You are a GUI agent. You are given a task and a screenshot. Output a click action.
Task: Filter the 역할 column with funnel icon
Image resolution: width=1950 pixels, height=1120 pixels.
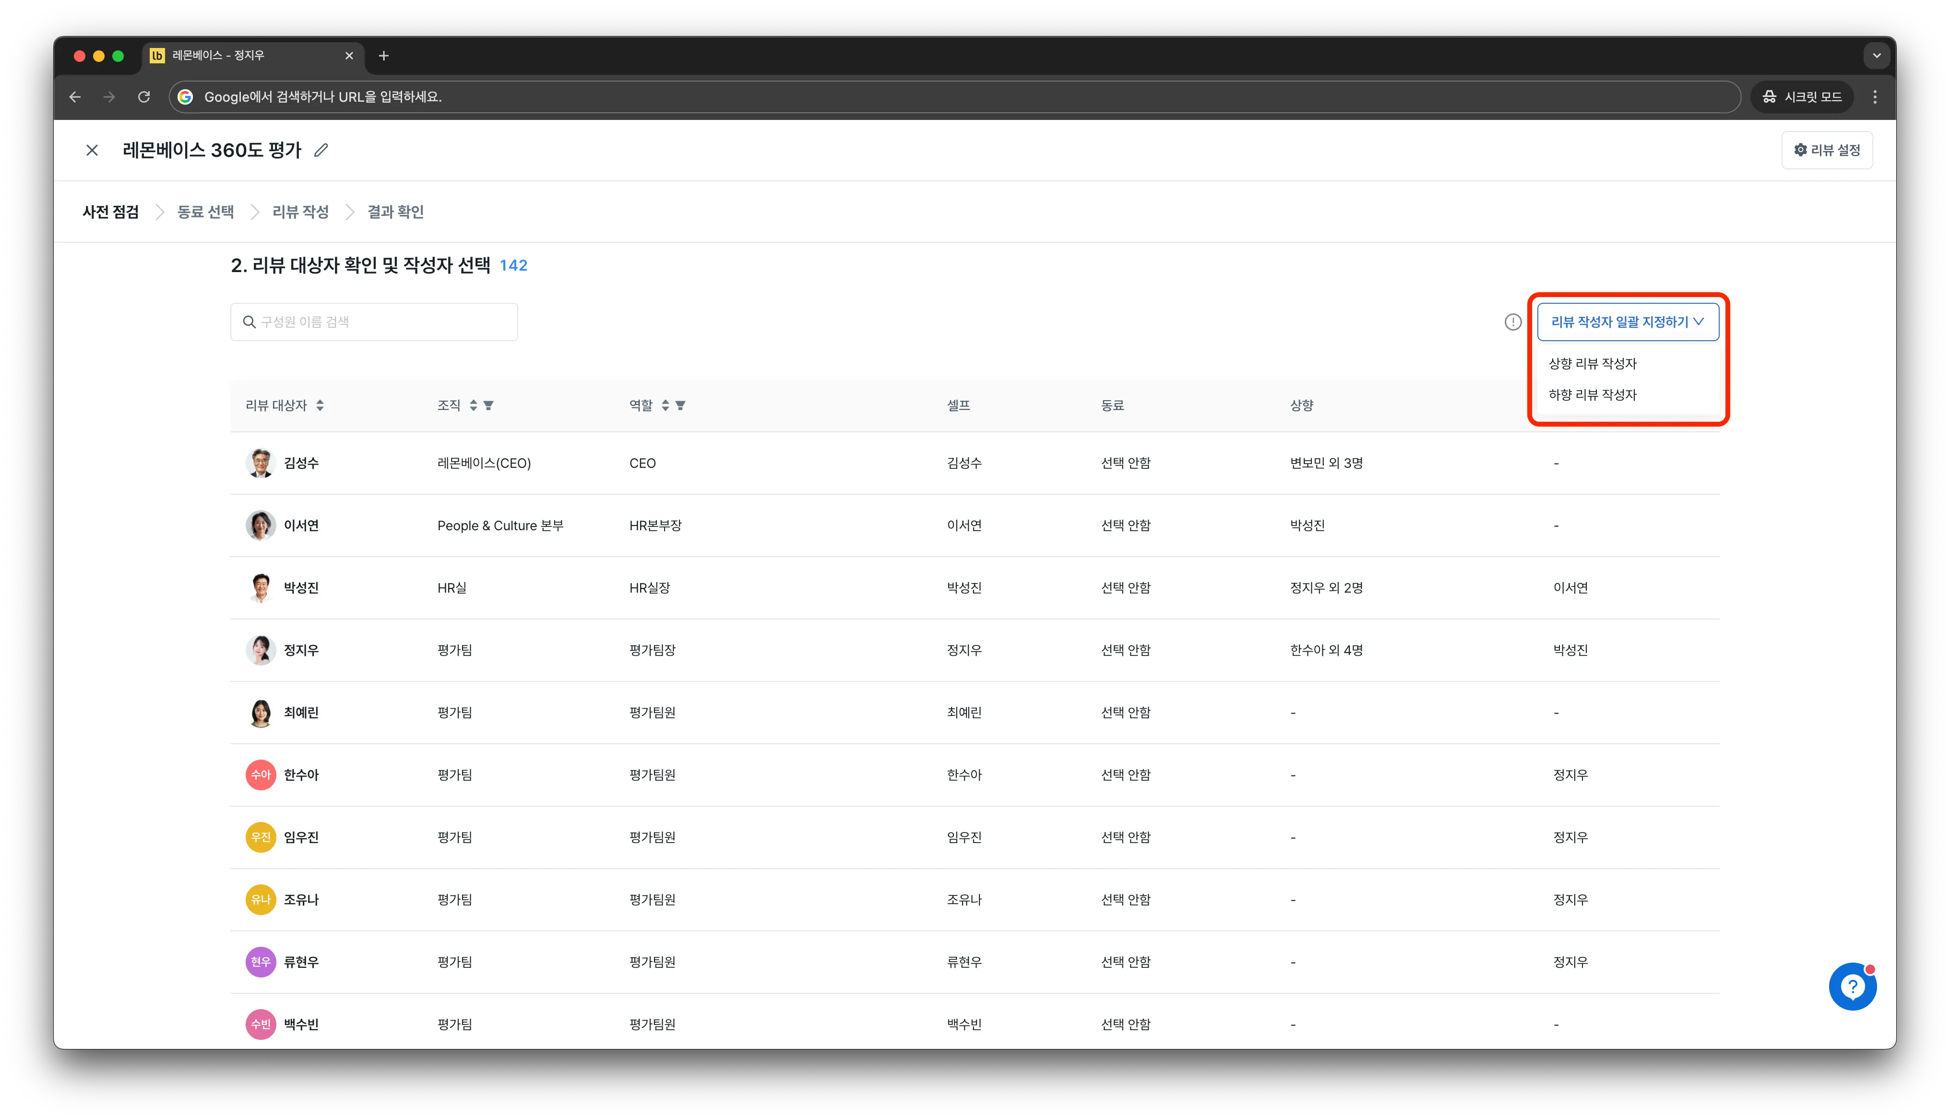[680, 405]
